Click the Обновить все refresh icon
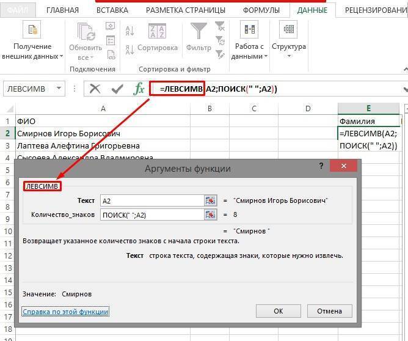The height and width of the screenshot is (341, 408). point(86,32)
